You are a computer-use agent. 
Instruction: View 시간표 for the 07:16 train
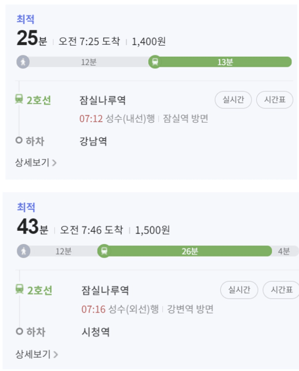point(280,290)
